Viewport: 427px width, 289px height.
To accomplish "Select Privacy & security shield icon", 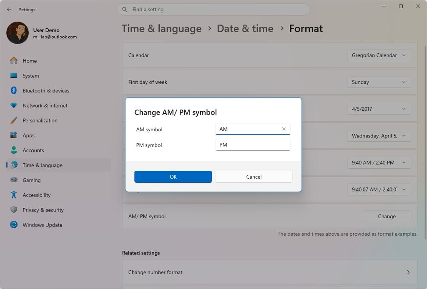I will coord(14,210).
